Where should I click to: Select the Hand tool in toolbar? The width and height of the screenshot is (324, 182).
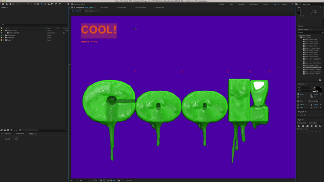coord(10,4)
